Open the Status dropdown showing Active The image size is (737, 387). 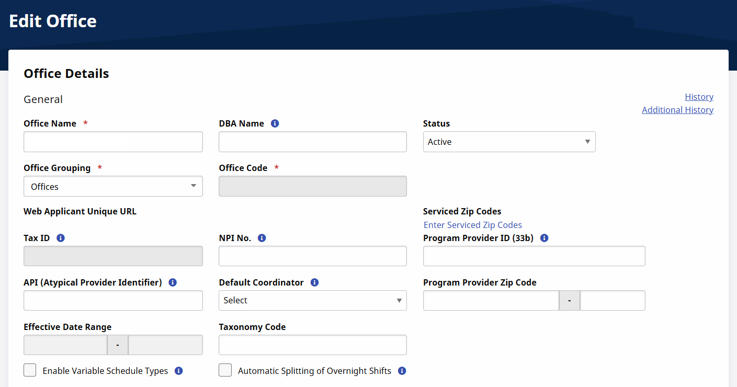click(x=509, y=142)
